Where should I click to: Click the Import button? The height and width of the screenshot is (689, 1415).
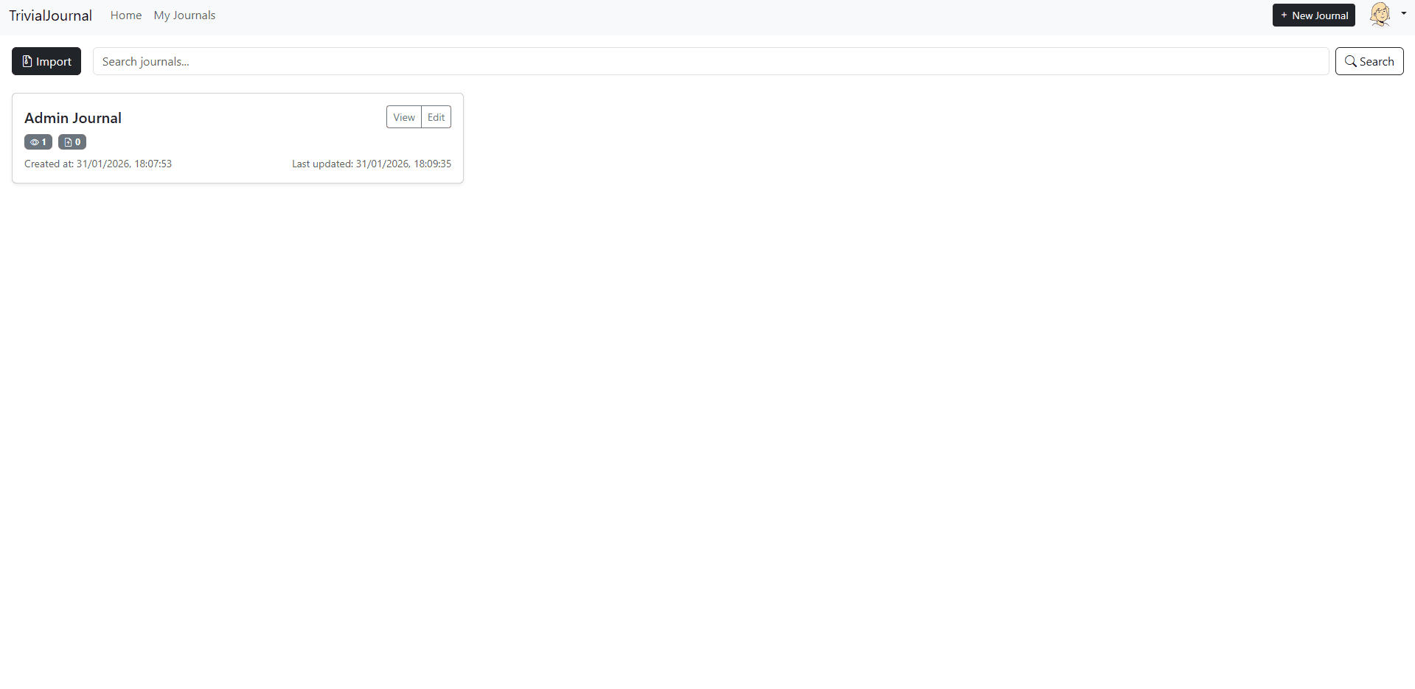click(x=46, y=61)
